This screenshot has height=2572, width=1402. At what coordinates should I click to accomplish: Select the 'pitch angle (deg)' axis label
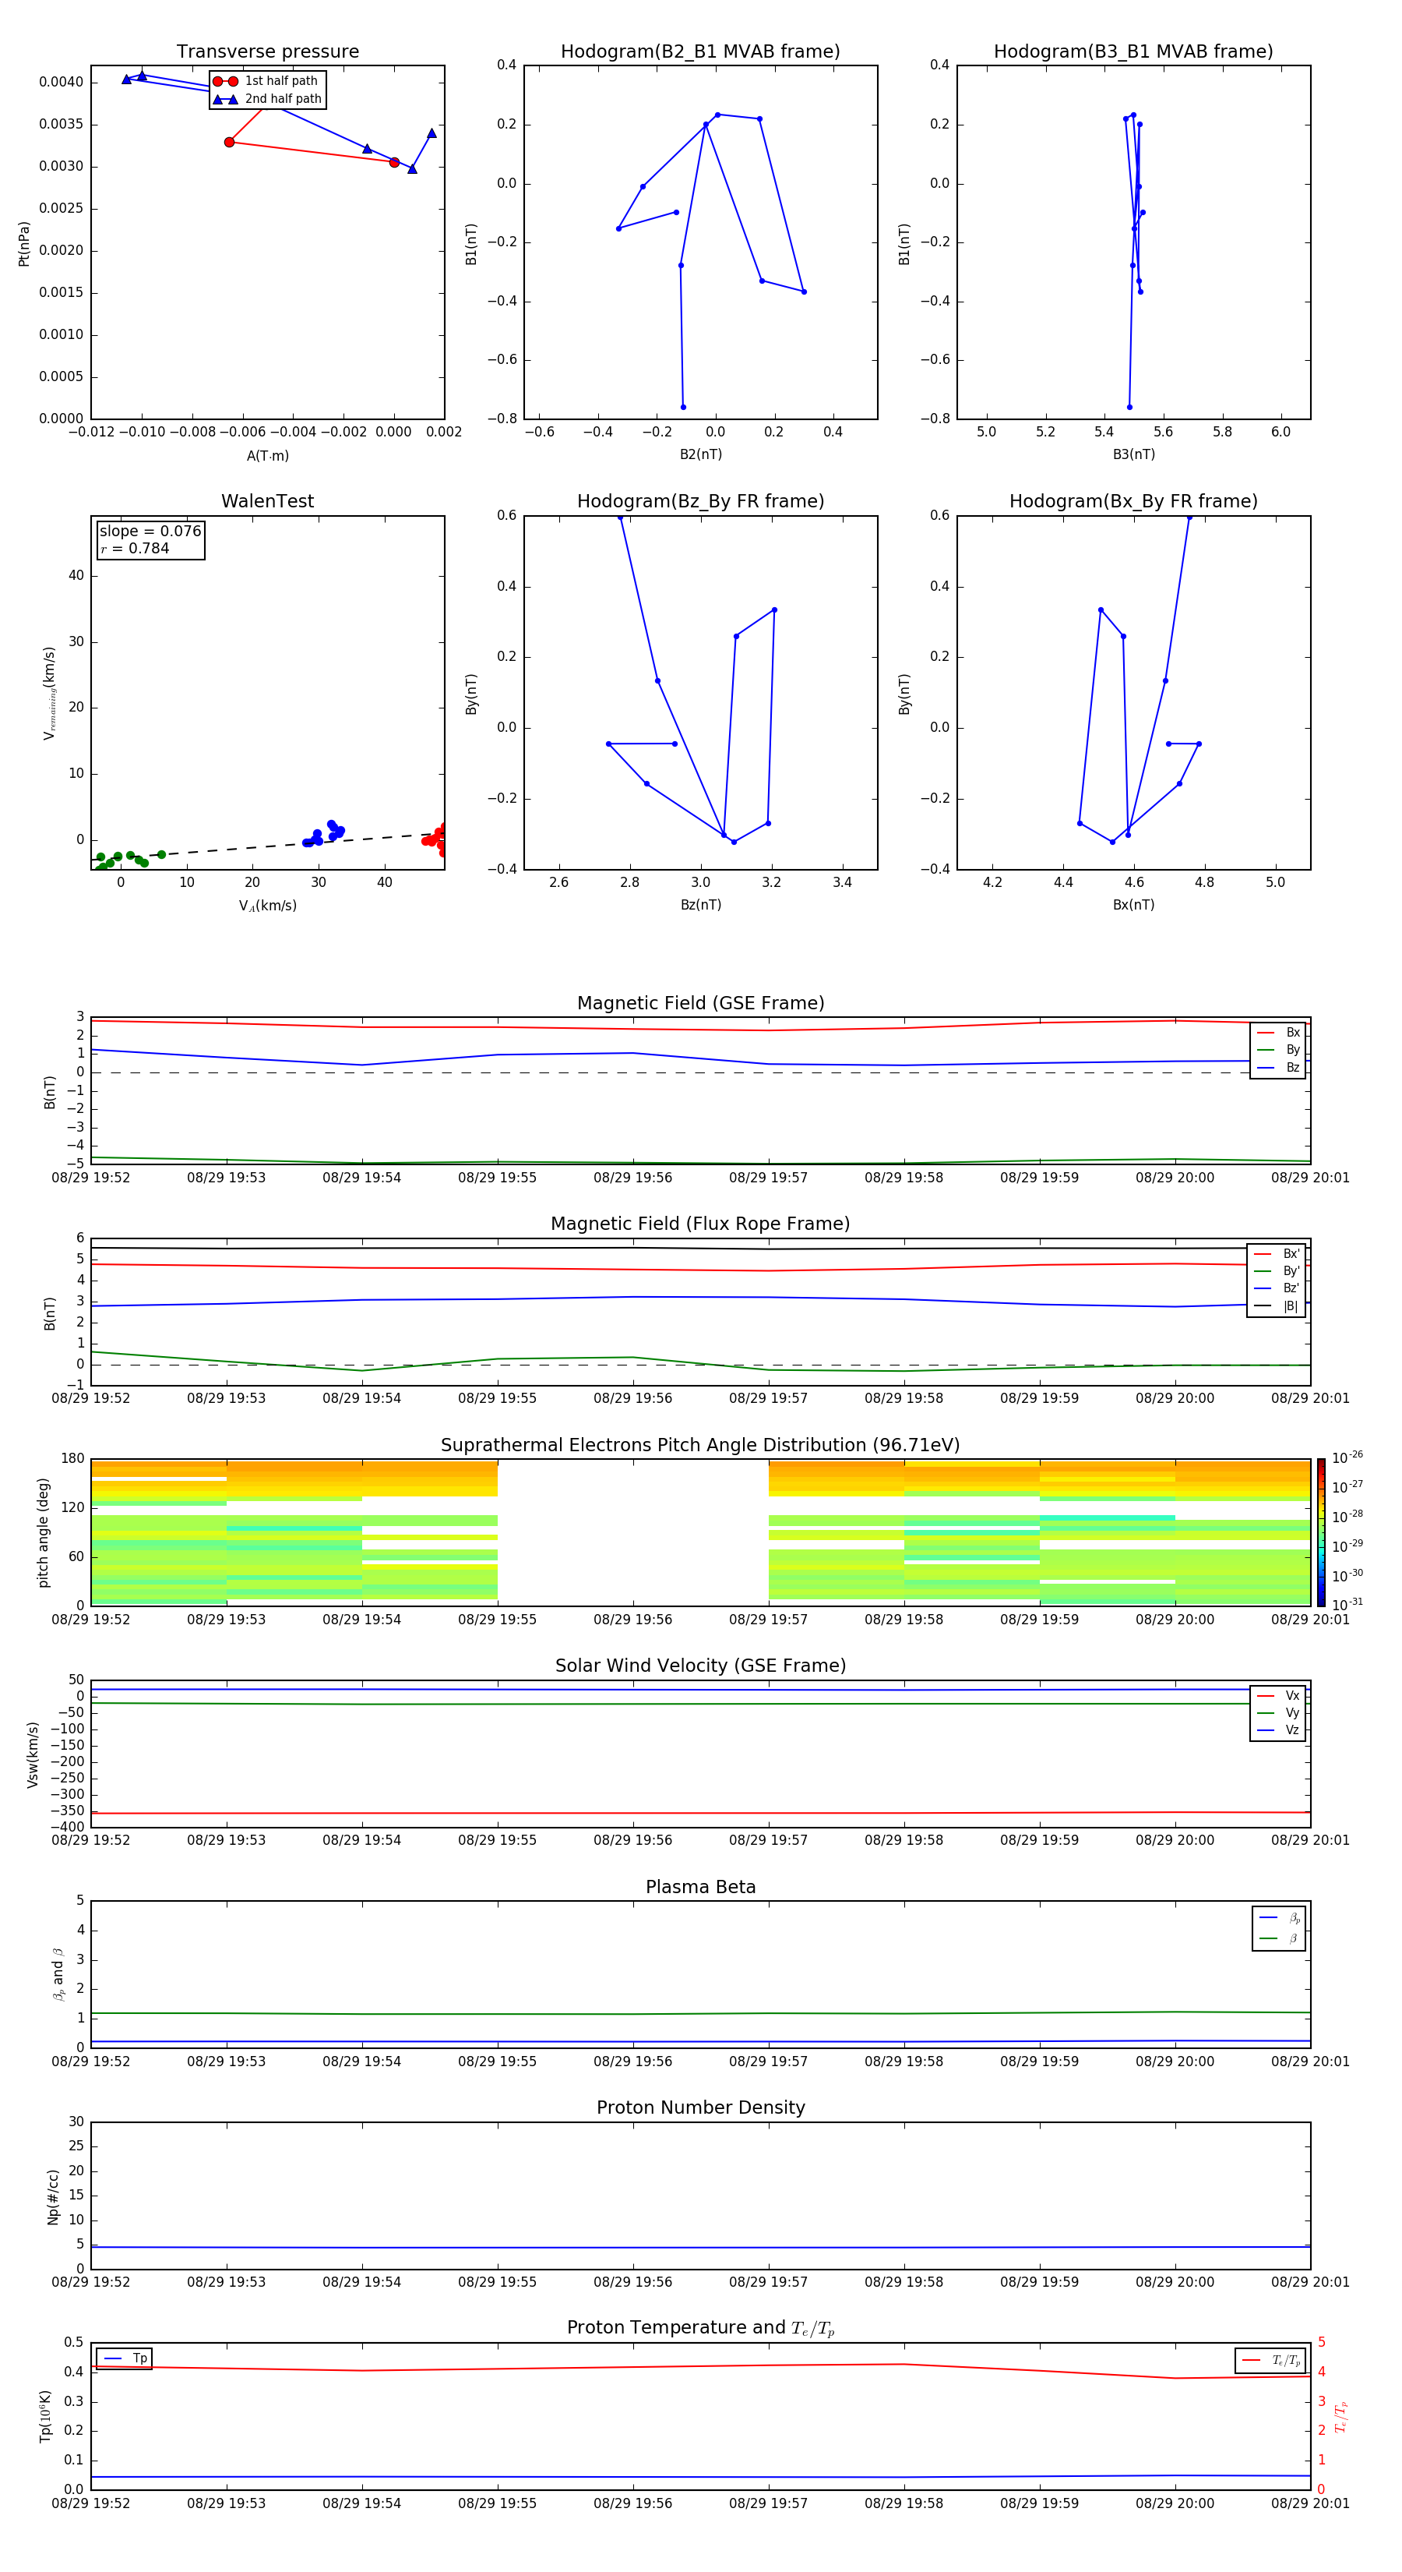[x=43, y=1532]
